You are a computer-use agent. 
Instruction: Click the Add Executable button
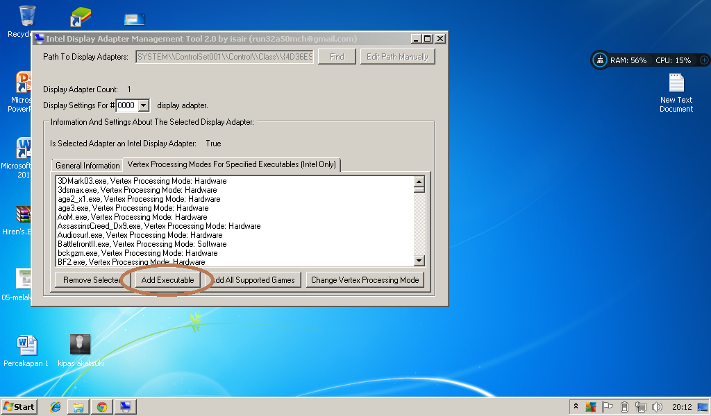click(167, 279)
